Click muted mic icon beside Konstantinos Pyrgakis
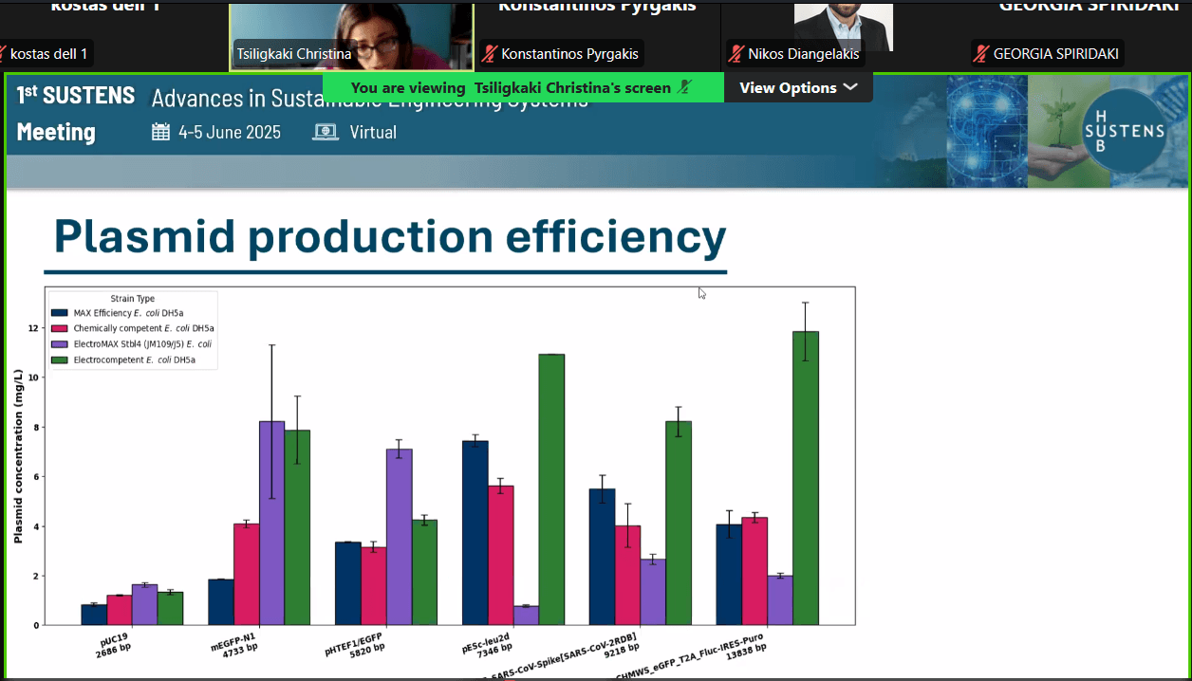The width and height of the screenshot is (1192, 681). coord(490,54)
